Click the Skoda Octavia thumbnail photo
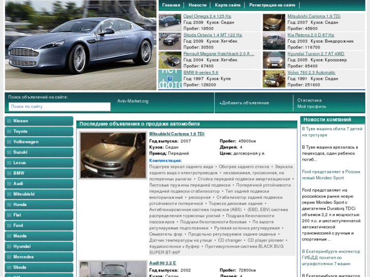370x277 pixels. 170,41
